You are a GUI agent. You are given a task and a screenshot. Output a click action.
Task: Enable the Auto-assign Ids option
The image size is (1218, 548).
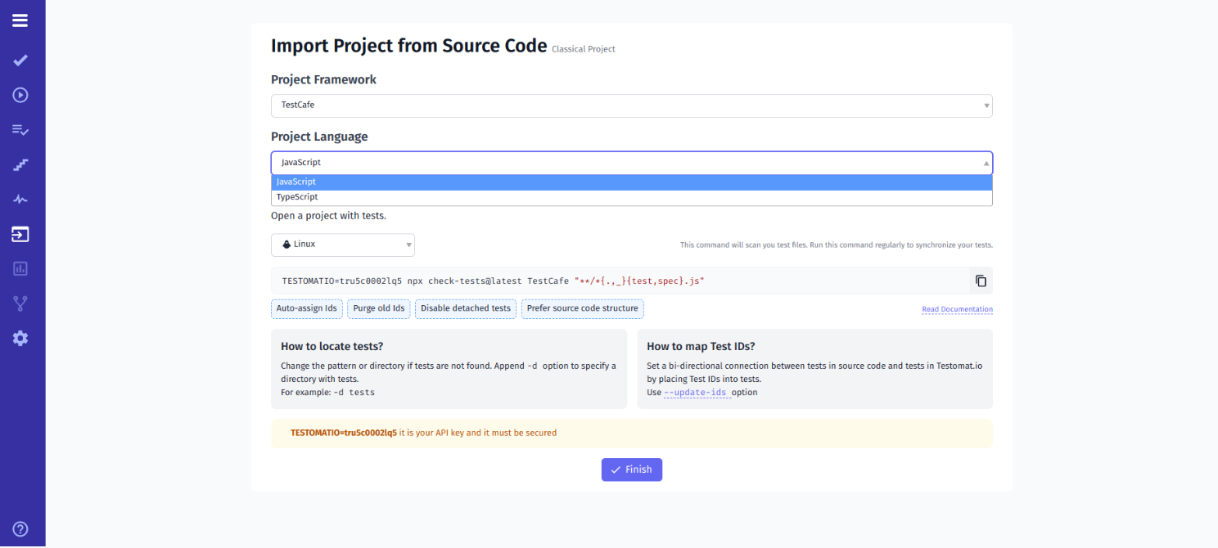coord(306,308)
